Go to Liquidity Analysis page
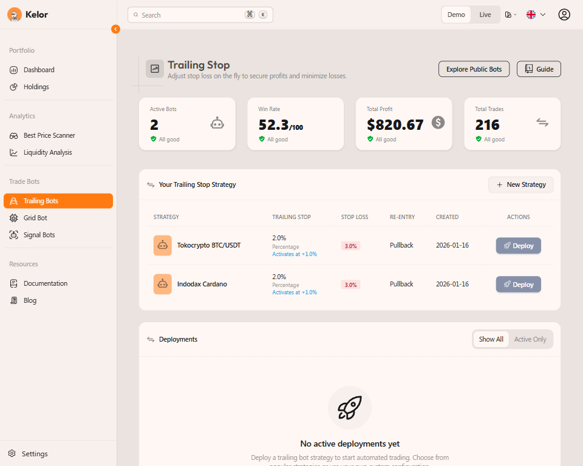 47,152
